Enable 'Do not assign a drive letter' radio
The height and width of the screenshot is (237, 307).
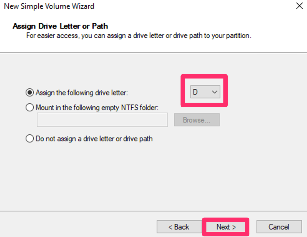pyautogui.click(x=30, y=138)
